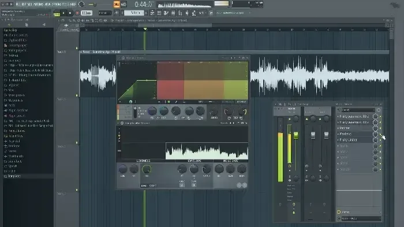The height and width of the screenshot is (227, 404).
Task: Click the orange lit button left of the time display
Action: pos(117,4)
